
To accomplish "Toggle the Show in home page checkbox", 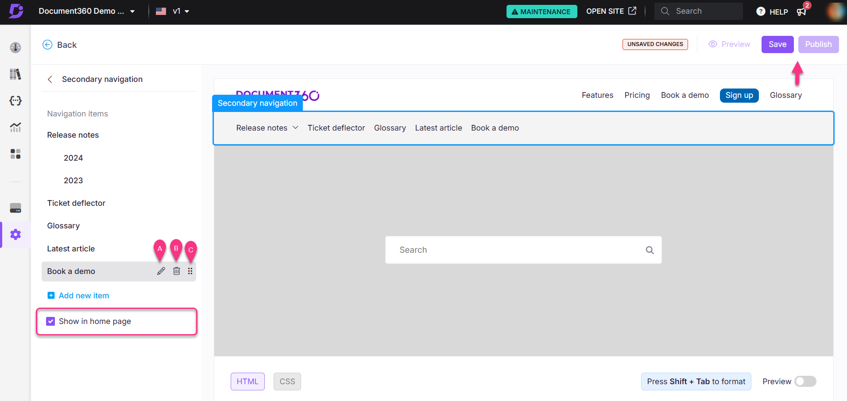I will coord(51,321).
